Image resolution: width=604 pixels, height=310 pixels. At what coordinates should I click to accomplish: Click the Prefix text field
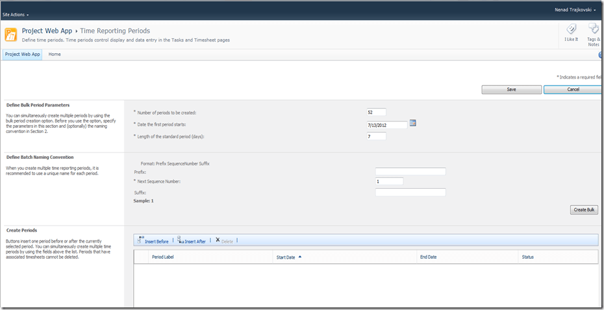(410, 172)
